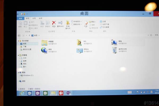Viewport: 159px width, 106px height.
Task: Click the Properties icon with red checkmark
Action: [86, 23]
